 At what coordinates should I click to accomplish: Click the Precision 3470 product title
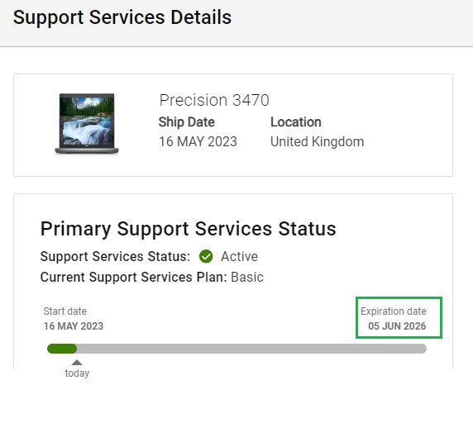coord(214,100)
